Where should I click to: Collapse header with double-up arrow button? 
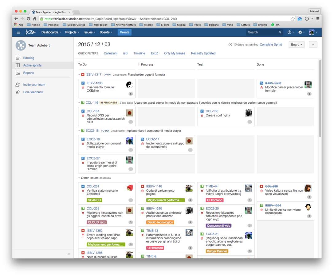(313, 44)
